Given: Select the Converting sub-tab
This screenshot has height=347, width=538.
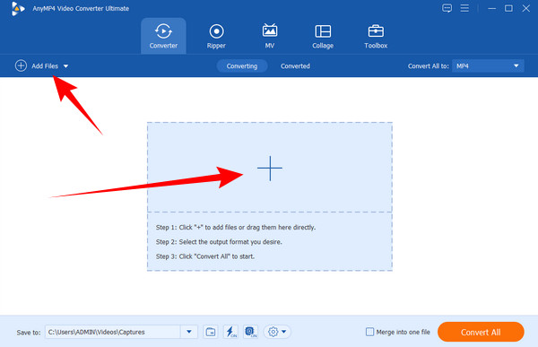Looking at the screenshot, I should tap(242, 65).
